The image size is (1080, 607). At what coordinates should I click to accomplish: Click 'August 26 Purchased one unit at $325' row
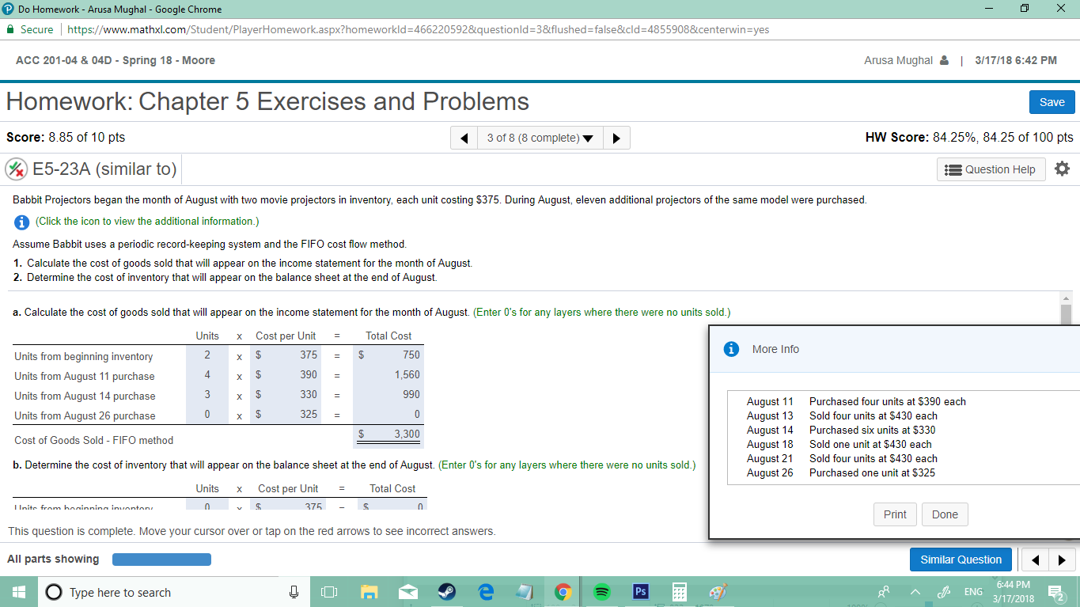pyautogui.click(x=841, y=472)
